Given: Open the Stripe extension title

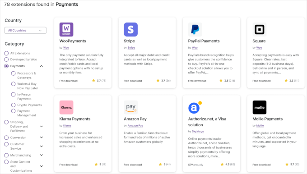Looking at the screenshot, I should (x=129, y=41).
